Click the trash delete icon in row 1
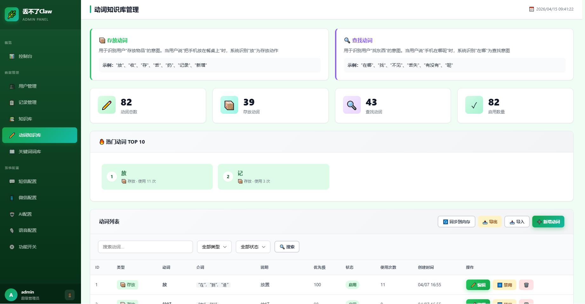The height and width of the screenshot is (304, 585). [x=526, y=285]
